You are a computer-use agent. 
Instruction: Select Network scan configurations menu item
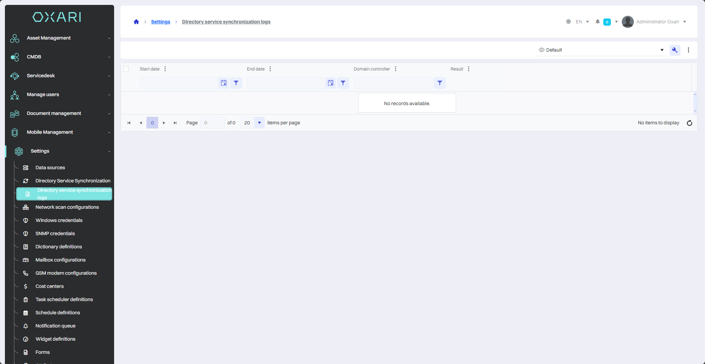coord(67,207)
